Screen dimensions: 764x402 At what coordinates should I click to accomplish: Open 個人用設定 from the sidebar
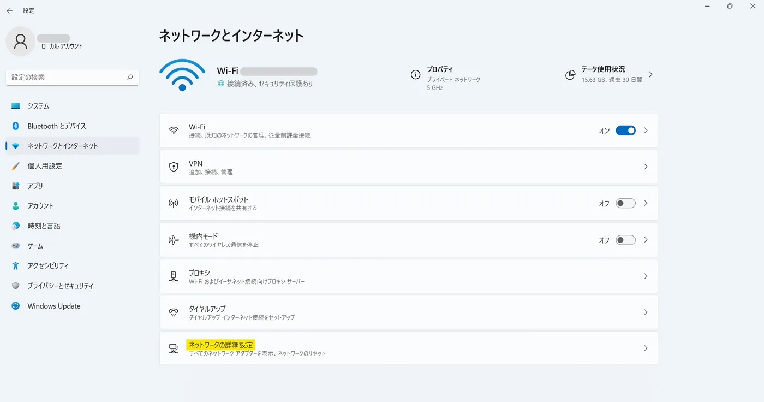pyautogui.click(x=73, y=166)
